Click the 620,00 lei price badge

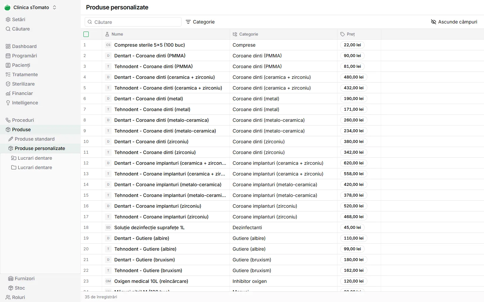(354, 163)
